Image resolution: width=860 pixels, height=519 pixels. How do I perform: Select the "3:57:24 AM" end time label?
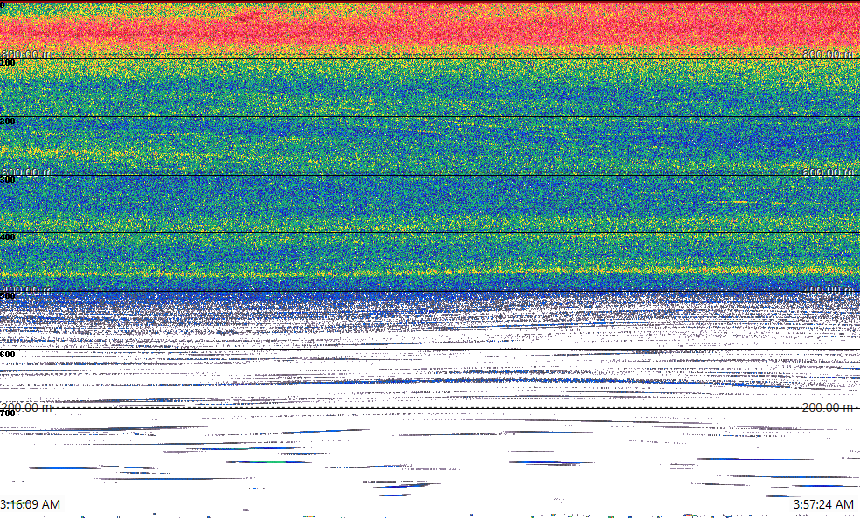[824, 504]
